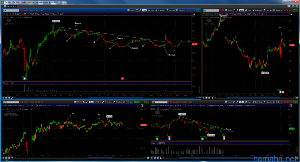Expand symbol dropdown arrow in PM 1m chart
300x162 pixels.
20,10
